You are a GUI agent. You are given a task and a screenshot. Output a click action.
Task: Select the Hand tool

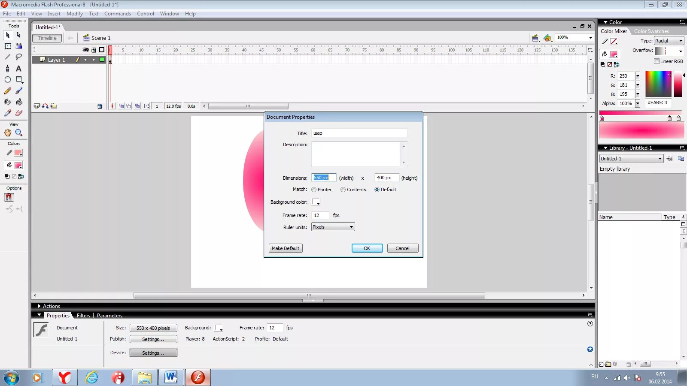8,133
